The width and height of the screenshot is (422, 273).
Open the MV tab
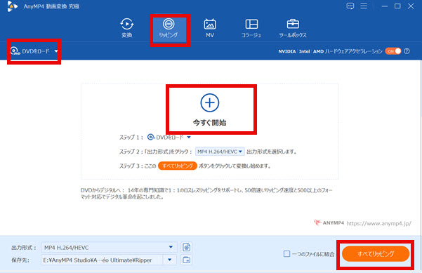(x=210, y=28)
